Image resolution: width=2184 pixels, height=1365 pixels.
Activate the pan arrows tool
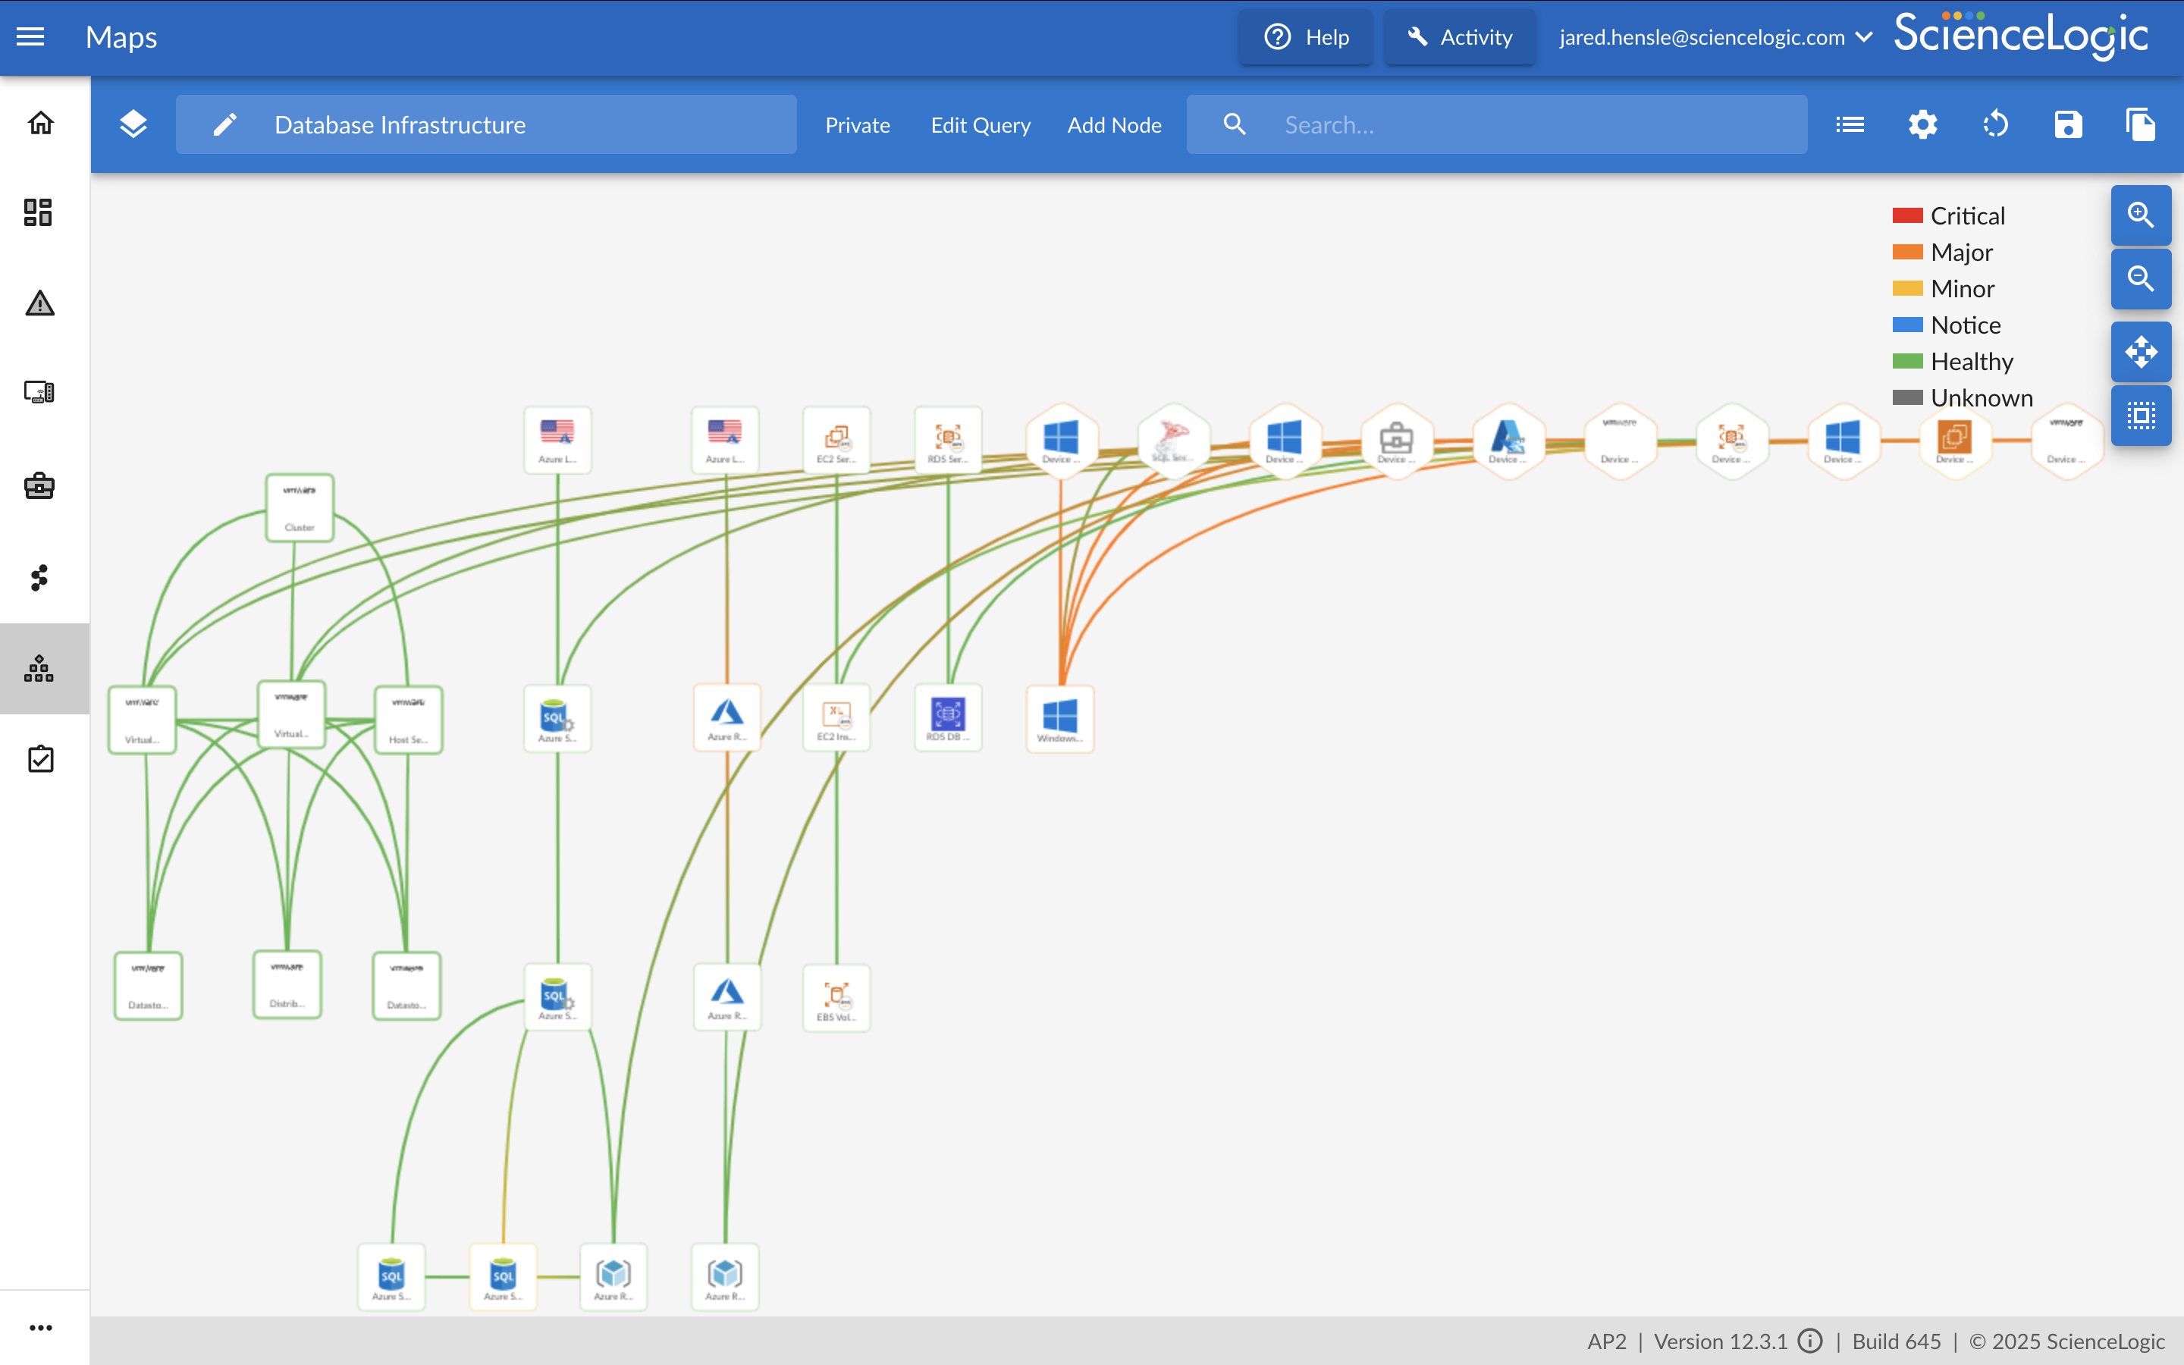pyautogui.click(x=2141, y=352)
